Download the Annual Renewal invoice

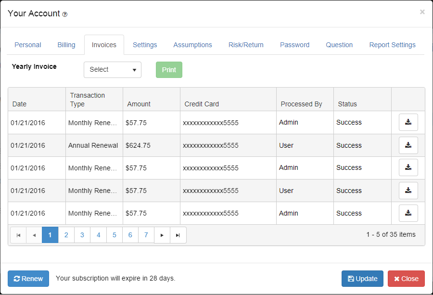[x=408, y=145]
